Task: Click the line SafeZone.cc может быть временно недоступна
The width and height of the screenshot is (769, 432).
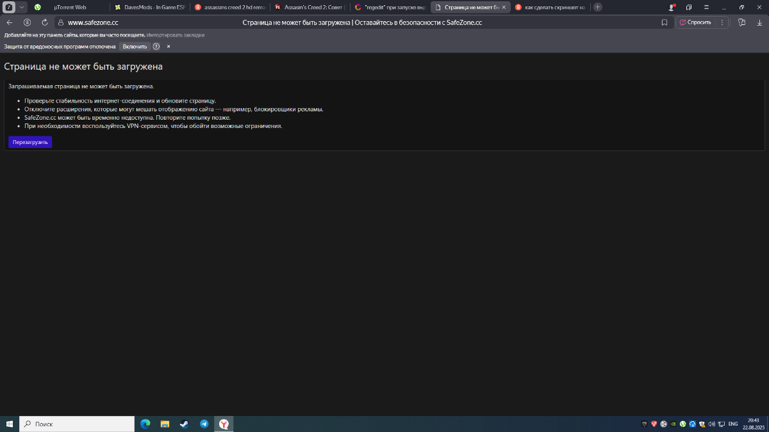Action: pyautogui.click(x=128, y=117)
